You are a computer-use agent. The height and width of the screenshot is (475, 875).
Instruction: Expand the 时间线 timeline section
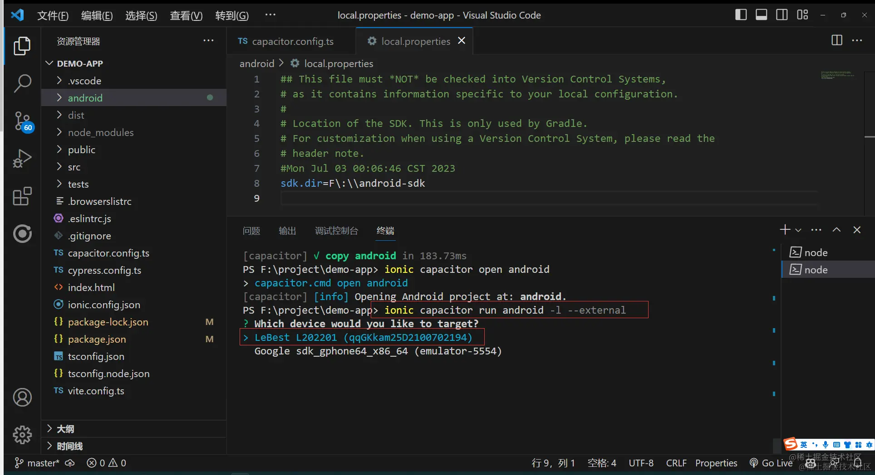tap(134, 446)
